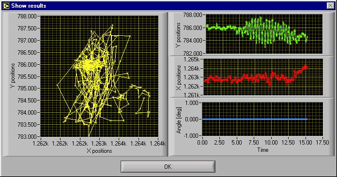The width and height of the screenshot is (337, 177).
Task: Click the Show results title bar text
Action: click(29, 6)
